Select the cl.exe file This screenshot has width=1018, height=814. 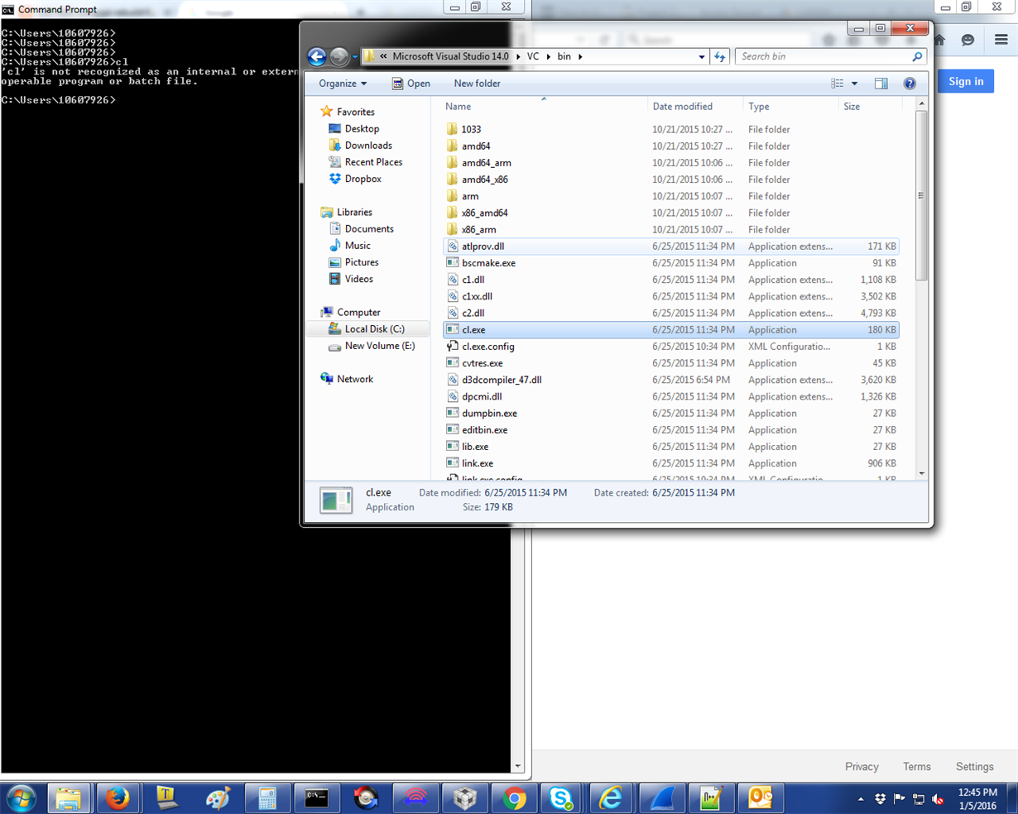click(x=670, y=330)
